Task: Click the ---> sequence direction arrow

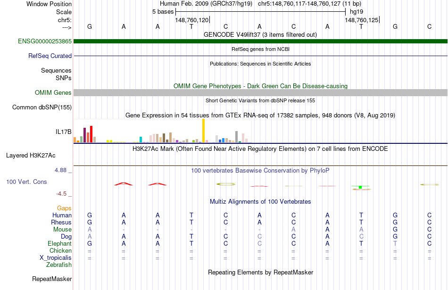Action: [66, 27]
